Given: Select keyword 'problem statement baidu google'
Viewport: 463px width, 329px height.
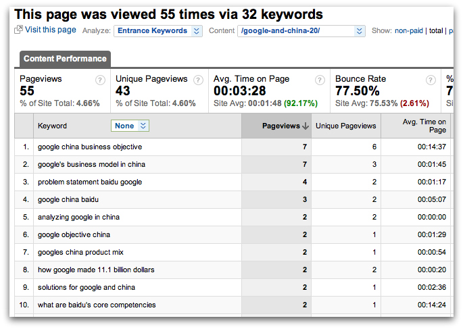Looking at the screenshot, I should click(x=90, y=182).
